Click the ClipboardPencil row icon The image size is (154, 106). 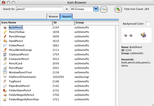point(5,54)
